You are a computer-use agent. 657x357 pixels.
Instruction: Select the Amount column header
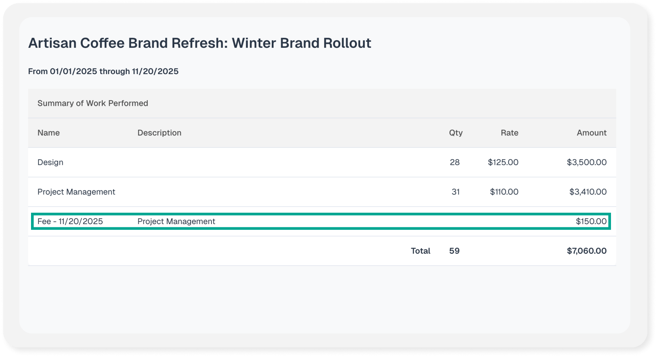tap(591, 133)
